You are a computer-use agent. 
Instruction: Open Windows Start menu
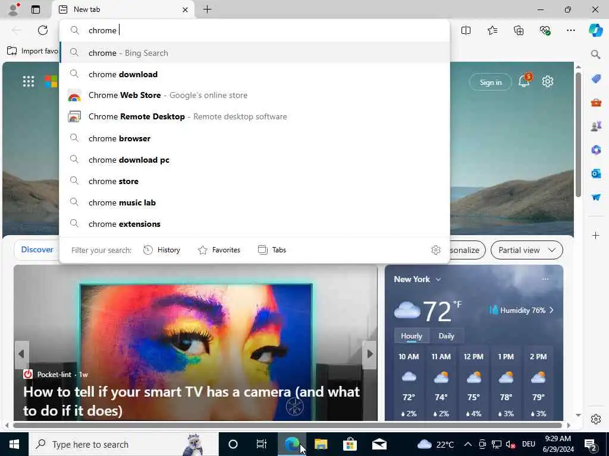[x=14, y=444]
